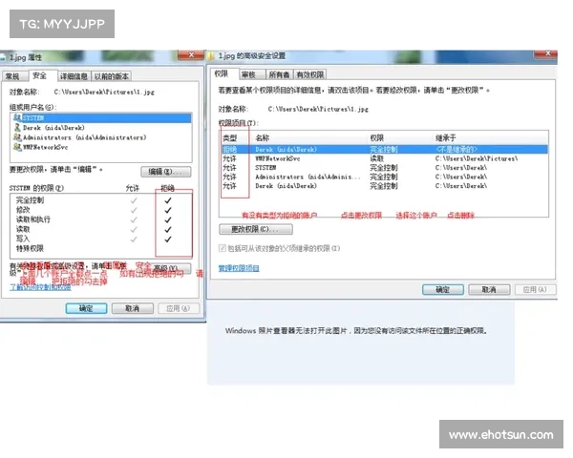Toggle the 完全控制 allow checkmark
The height and width of the screenshot is (458, 573).
(x=134, y=200)
